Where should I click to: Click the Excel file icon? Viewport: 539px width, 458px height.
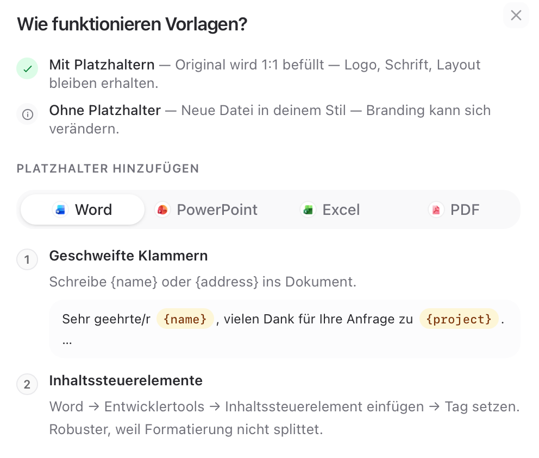pyautogui.click(x=308, y=210)
